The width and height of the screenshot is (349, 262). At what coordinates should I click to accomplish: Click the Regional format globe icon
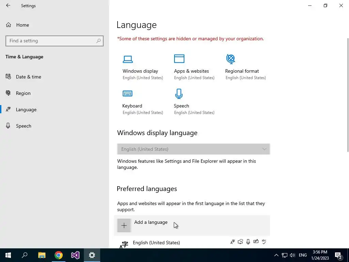point(231,59)
